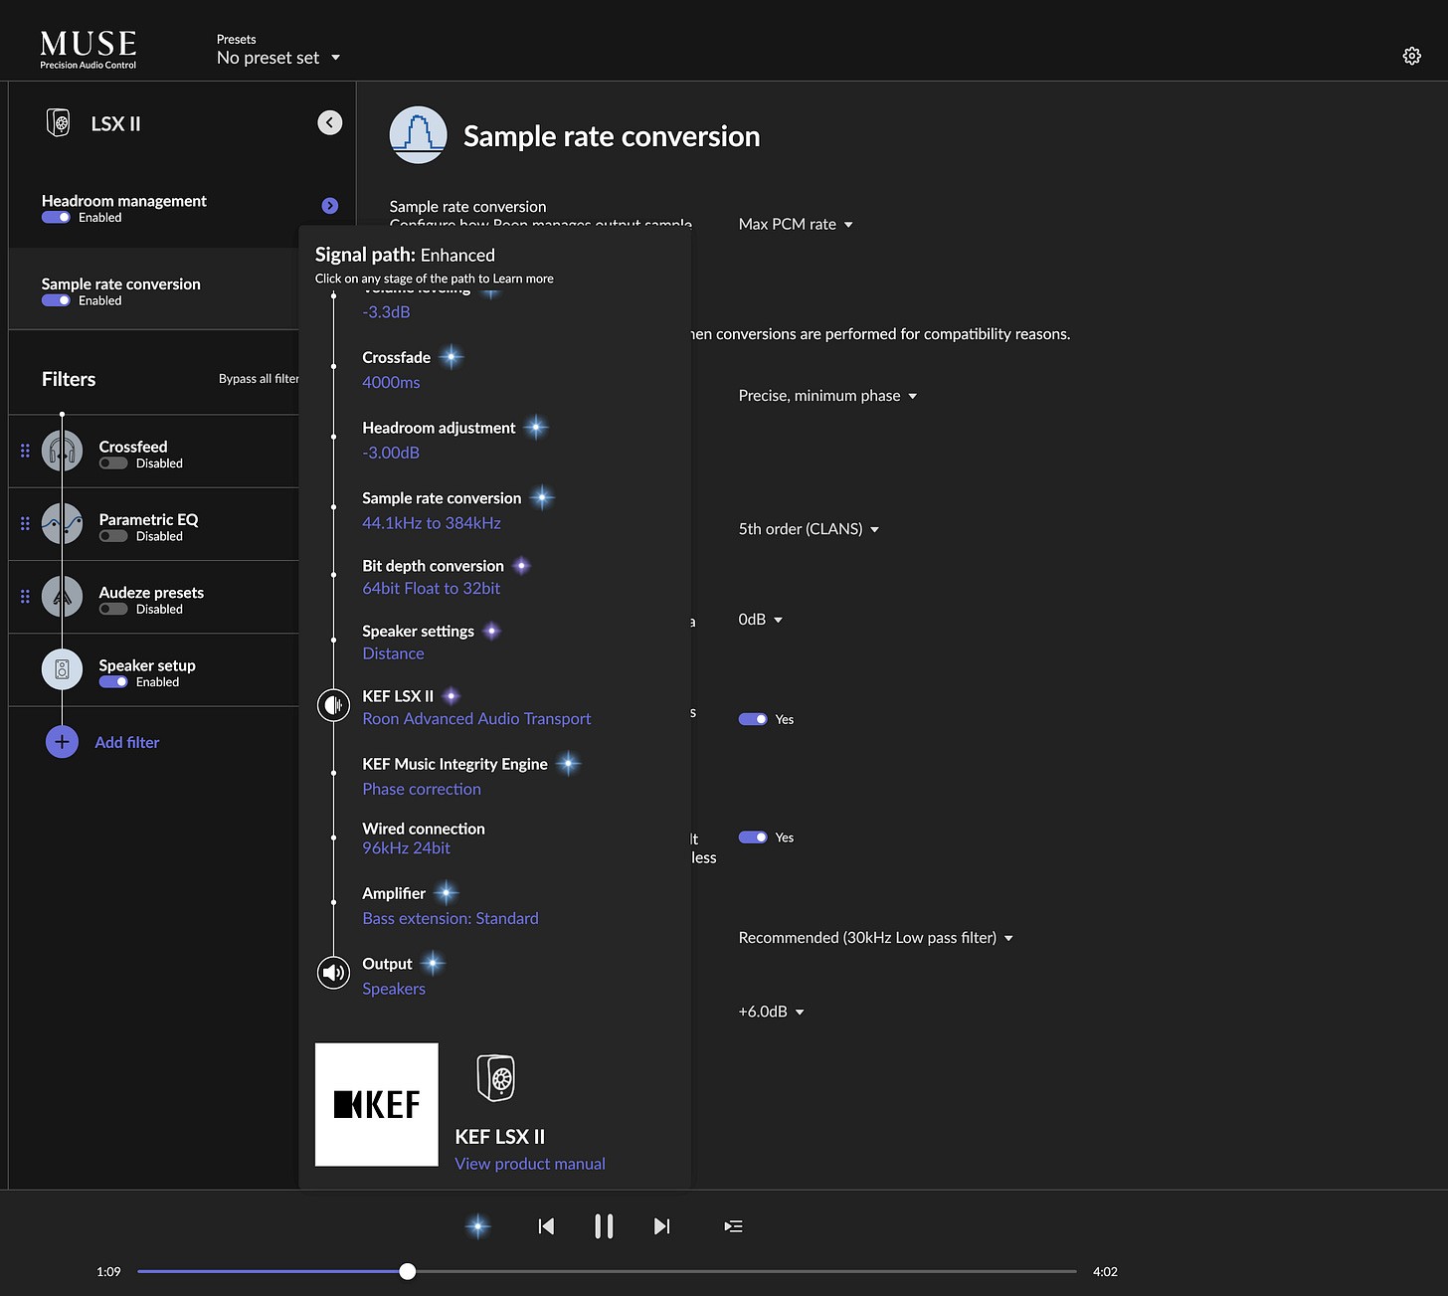Viewport: 1448px width, 1296px height.
Task: Click 44.1kHz to 384kHz stage link
Action: (432, 523)
